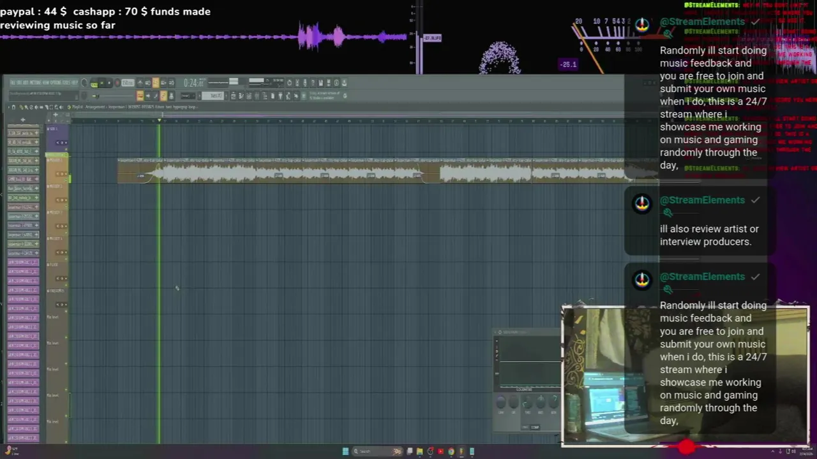Click the Play button in the transport panel
Viewport: 817px width, 459px height.
[x=102, y=83]
